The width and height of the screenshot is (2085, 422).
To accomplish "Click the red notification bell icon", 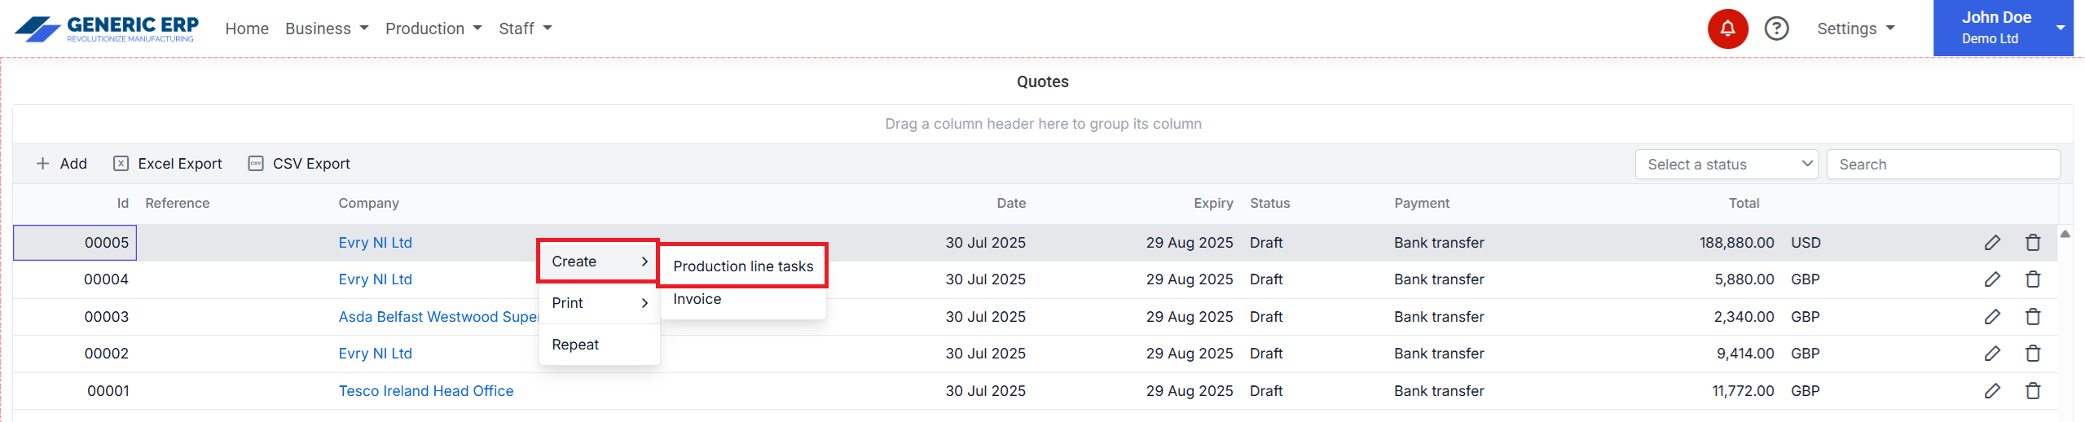I will coord(1727,29).
